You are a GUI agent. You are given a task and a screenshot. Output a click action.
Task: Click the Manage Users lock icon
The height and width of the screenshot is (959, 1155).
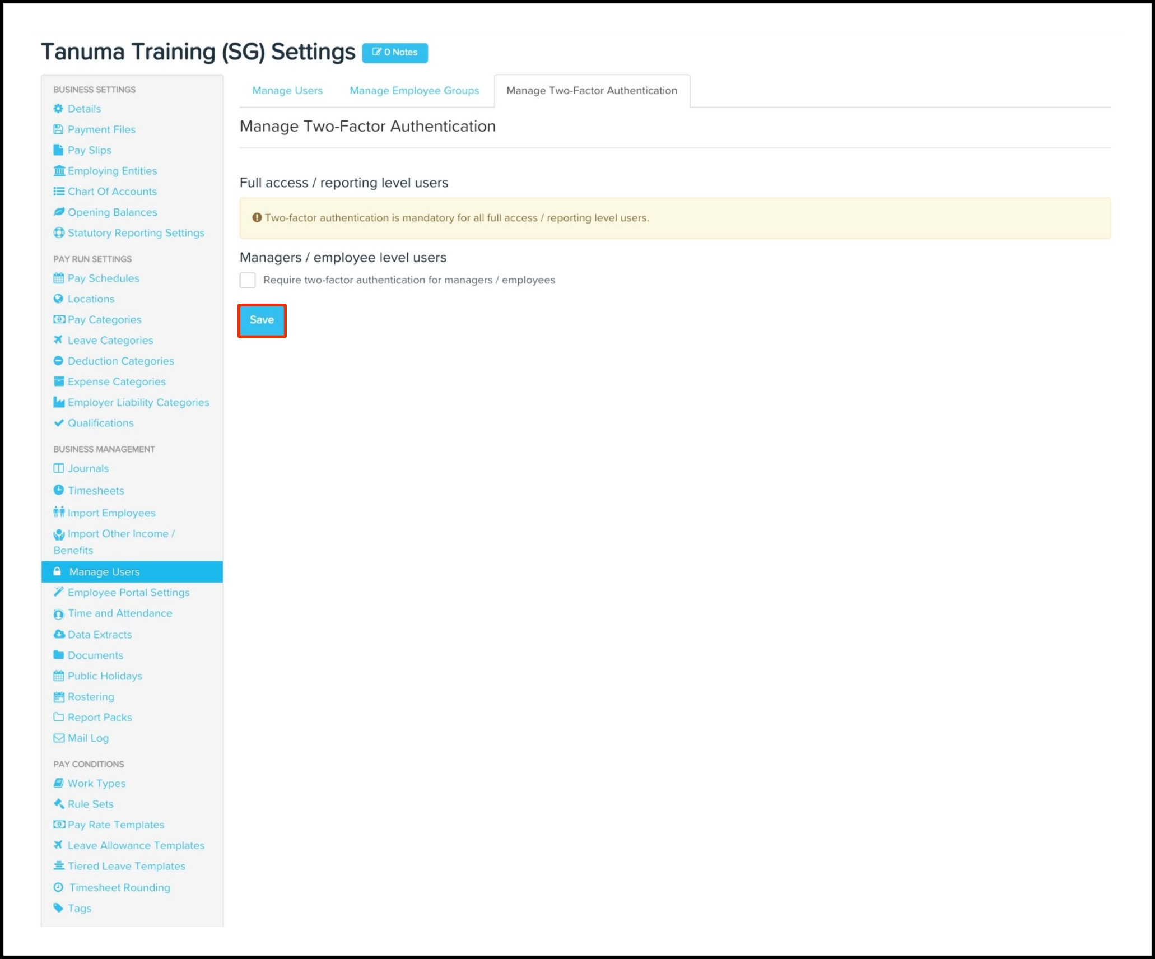[x=57, y=571]
